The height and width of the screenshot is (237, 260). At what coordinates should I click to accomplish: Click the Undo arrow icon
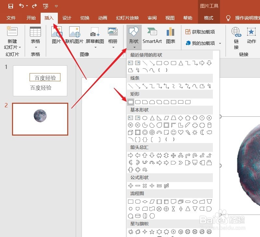coord(21,6)
